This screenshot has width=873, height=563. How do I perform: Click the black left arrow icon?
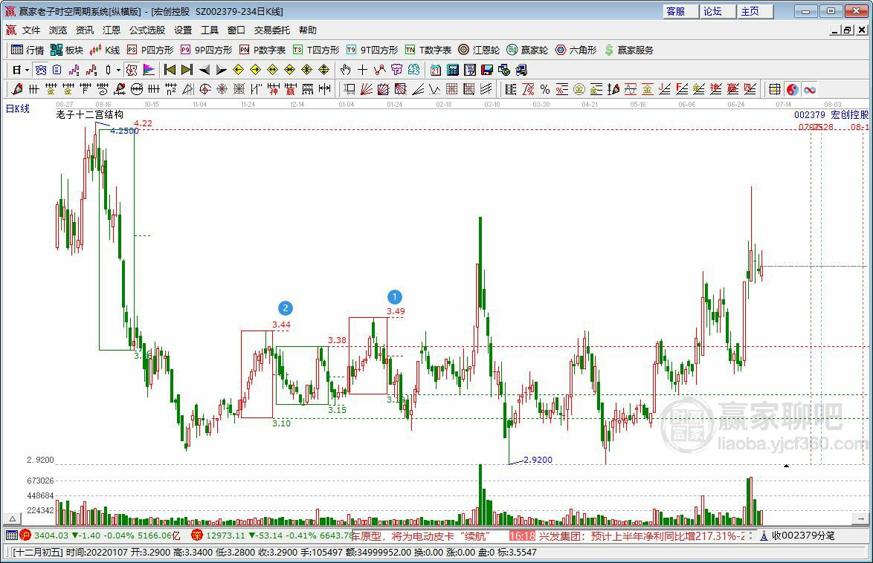click(204, 70)
